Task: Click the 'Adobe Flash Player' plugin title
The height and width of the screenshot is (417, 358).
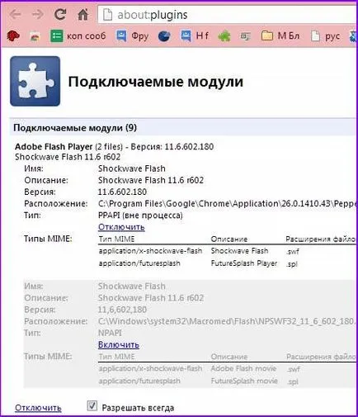Action: 54,146
